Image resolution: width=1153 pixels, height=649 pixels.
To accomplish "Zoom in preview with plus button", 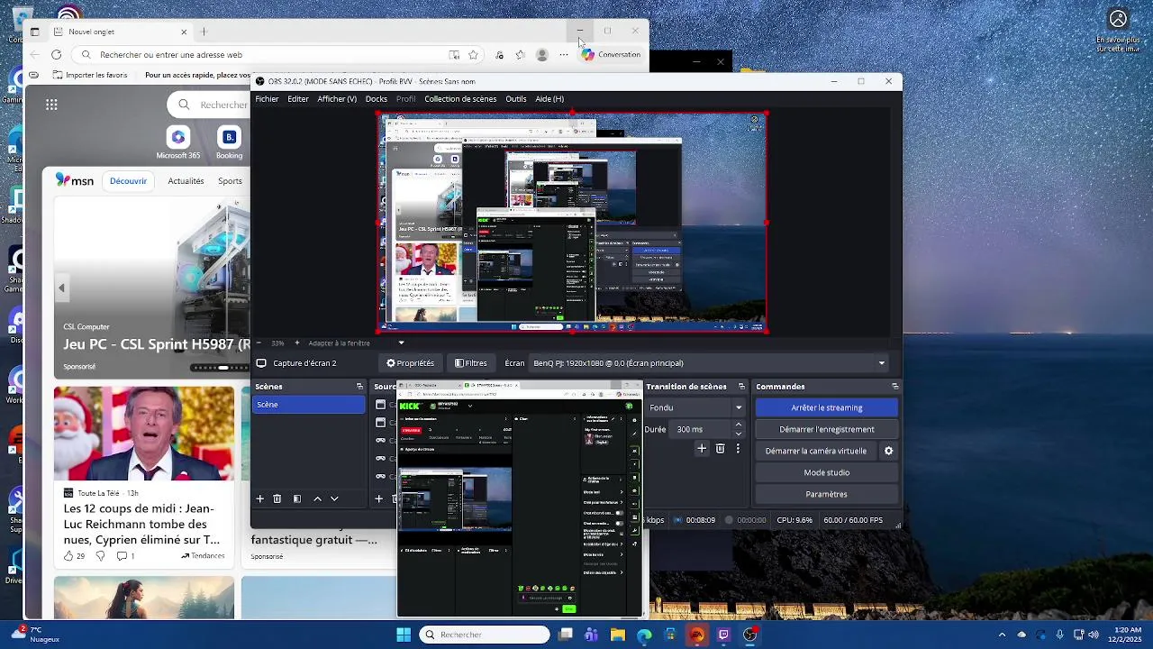I will pyautogui.click(x=297, y=343).
